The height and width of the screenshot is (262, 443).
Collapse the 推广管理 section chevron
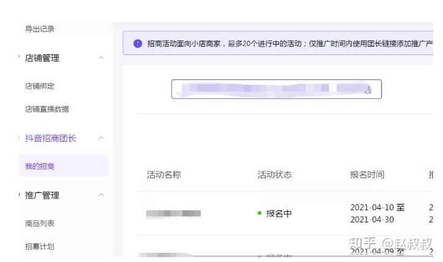click(x=101, y=195)
